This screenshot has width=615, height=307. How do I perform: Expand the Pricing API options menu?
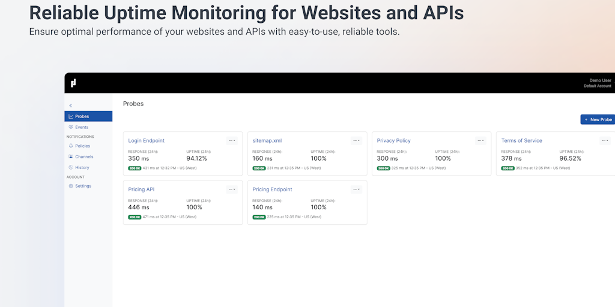[x=232, y=189]
